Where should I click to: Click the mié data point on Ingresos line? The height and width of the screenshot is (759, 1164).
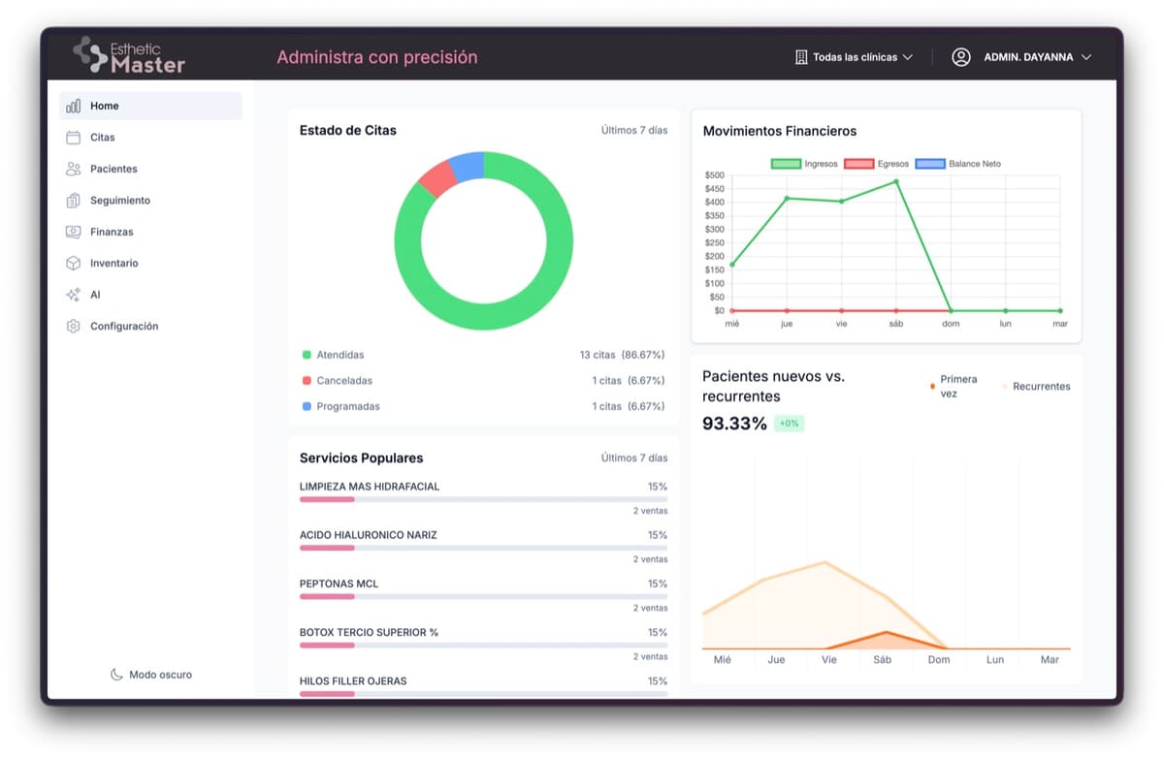click(x=732, y=265)
